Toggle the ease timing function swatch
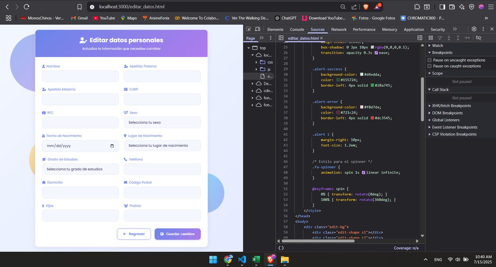The image size is (496, 267). point(376,53)
